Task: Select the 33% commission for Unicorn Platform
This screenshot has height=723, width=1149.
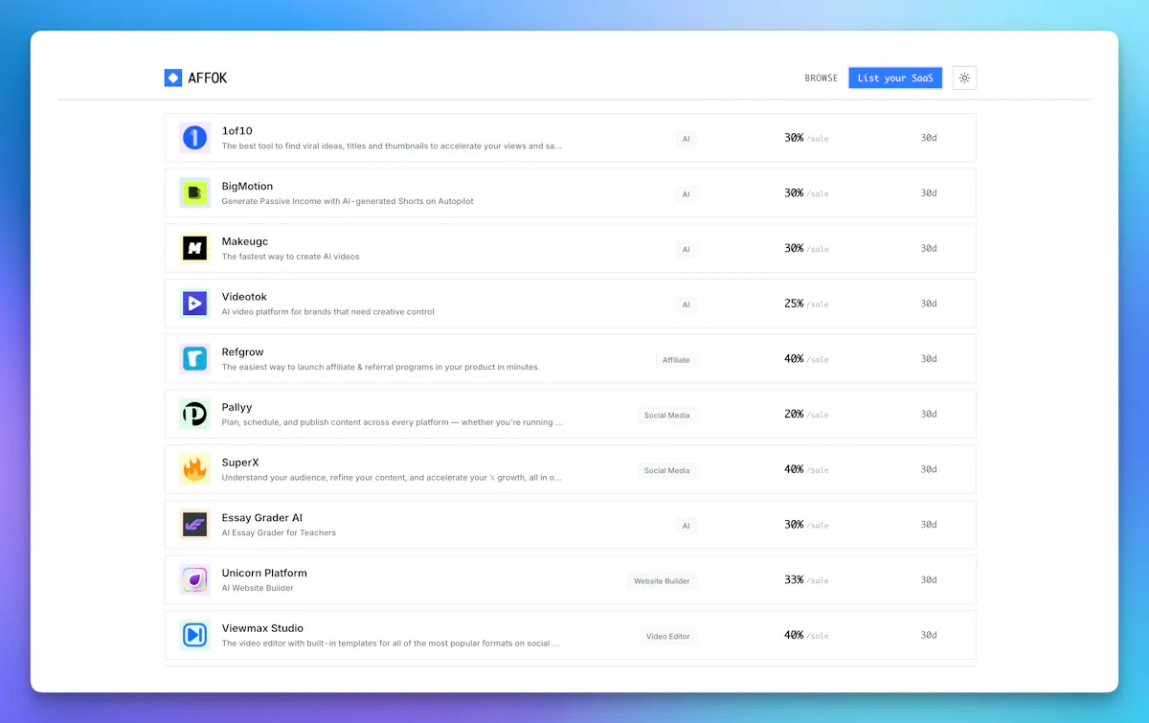Action: point(794,579)
